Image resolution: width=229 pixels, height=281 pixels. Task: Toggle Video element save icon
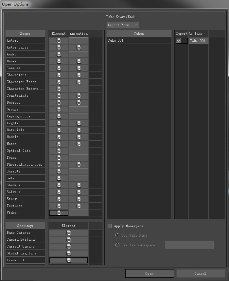click(59, 213)
